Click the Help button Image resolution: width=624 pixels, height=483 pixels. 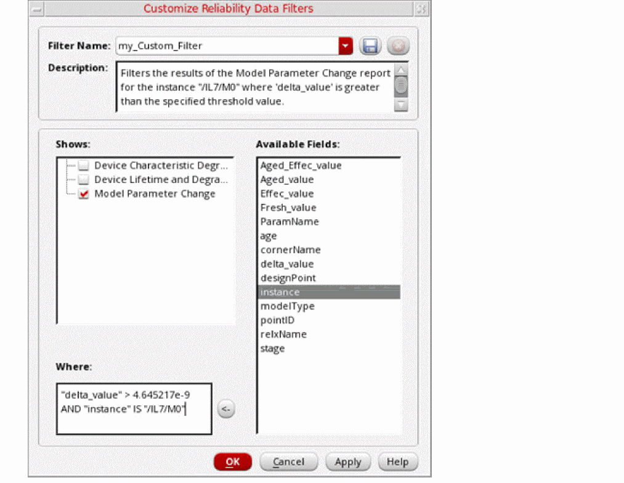pos(397,462)
